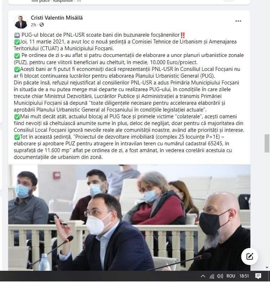
Task: Click the page scrollbar thumb
Action: 267,143
